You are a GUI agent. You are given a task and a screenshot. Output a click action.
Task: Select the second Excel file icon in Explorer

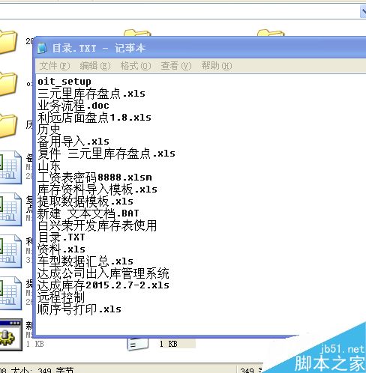(10, 210)
